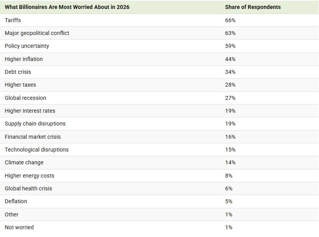Select the "Higher taxes" row label

pyautogui.click(x=20, y=85)
